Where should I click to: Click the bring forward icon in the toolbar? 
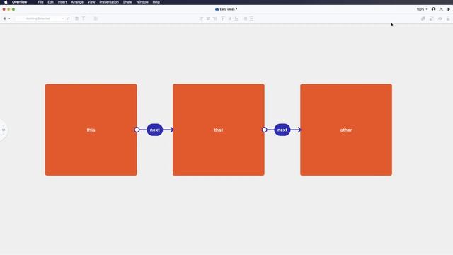[423, 18]
